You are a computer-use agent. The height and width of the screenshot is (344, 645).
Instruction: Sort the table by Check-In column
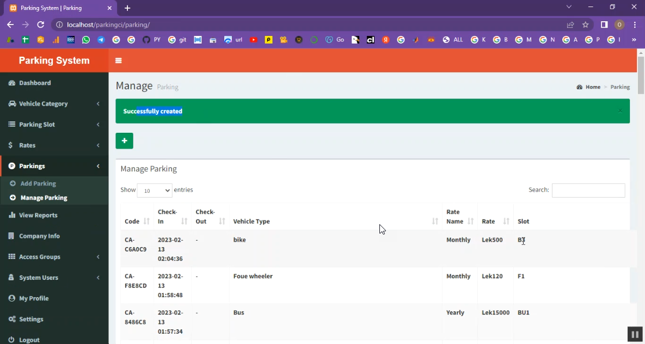173,217
